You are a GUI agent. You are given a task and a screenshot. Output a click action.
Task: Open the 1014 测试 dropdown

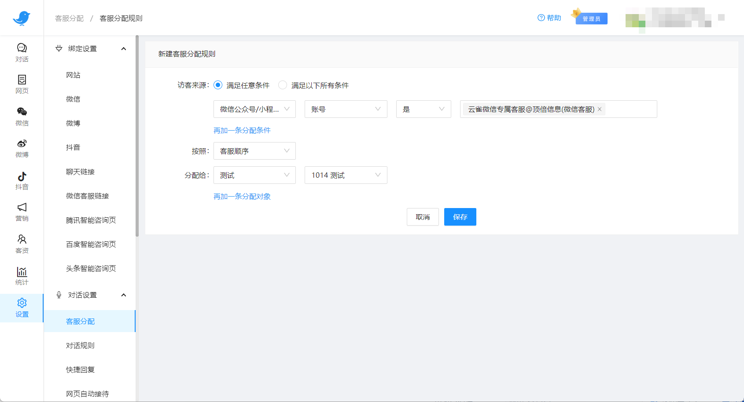346,175
